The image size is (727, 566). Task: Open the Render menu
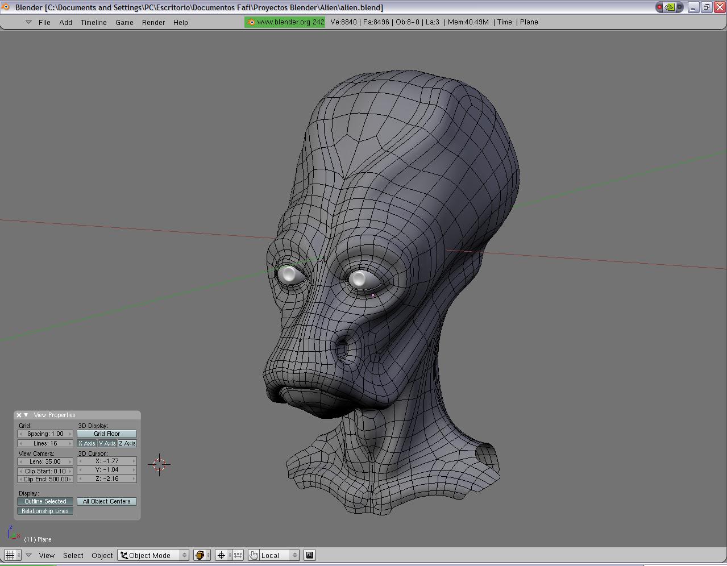click(x=153, y=23)
